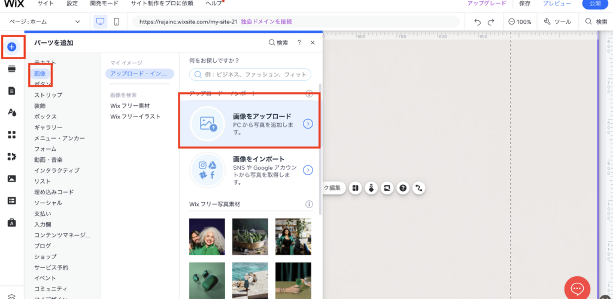Click the layers arrange icon in floating toolbar
This screenshot has width=613, height=299.
click(371, 188)
